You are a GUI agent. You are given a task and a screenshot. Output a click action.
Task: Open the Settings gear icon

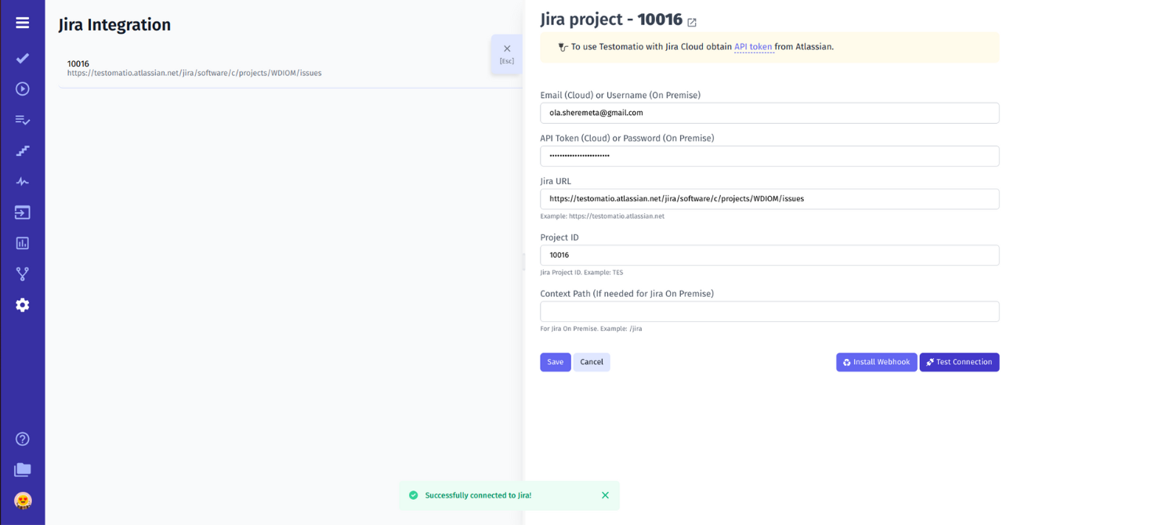point(21,305)
